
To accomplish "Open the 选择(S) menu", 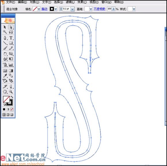I will [58, 2].
